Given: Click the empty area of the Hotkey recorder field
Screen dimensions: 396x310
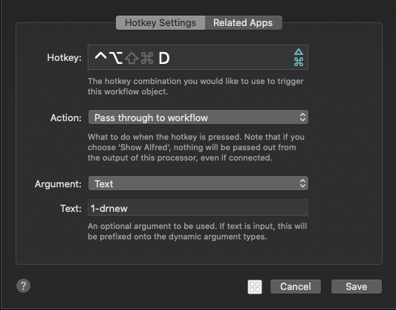Looking at the screenshot, I should click(x=231, y=57).
